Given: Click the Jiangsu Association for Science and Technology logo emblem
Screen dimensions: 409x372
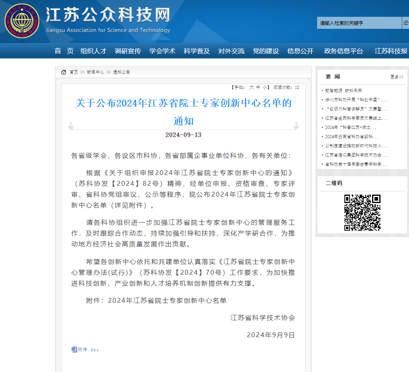Looking at the screenshot, I should coord(22,21).
